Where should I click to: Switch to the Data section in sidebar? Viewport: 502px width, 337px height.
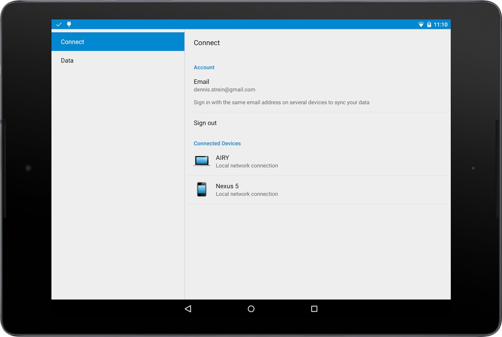pyautogui.click(x=67, y=61)
